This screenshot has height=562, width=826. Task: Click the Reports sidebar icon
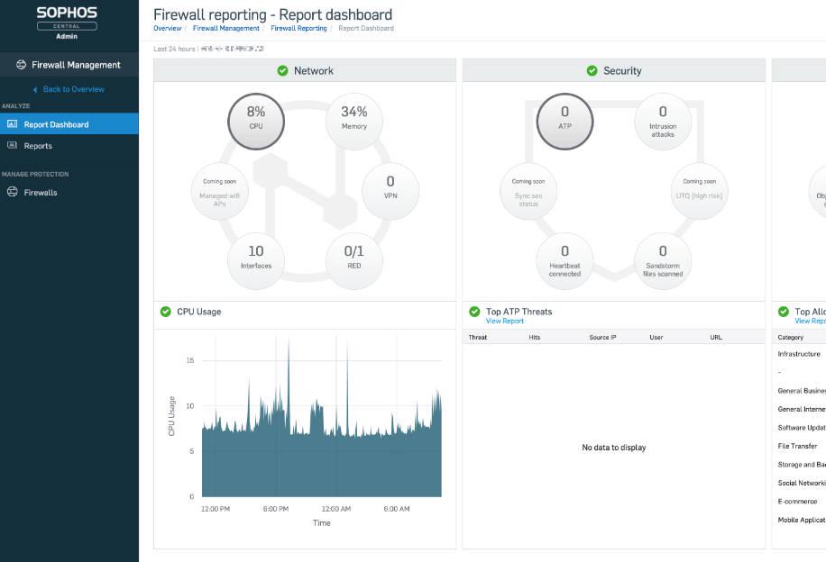pyautogui.click(x=12, y=145)
